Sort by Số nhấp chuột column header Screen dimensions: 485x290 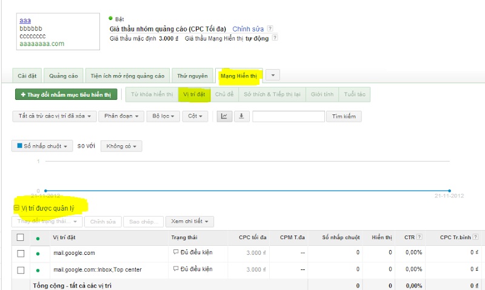[x=341, y=237]
